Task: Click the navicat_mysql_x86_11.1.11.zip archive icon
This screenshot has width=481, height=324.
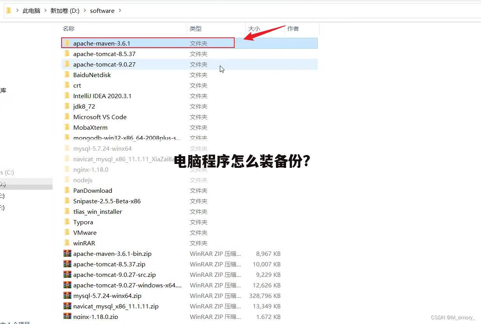Action: tap(67, 306)
